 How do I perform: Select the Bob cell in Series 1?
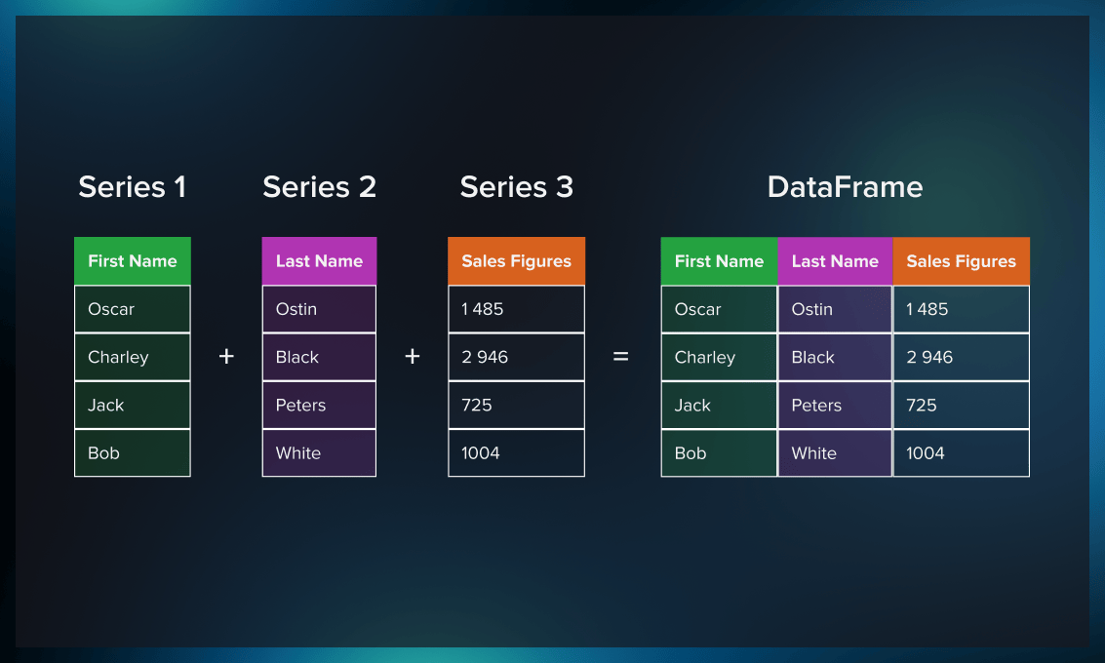133,453
